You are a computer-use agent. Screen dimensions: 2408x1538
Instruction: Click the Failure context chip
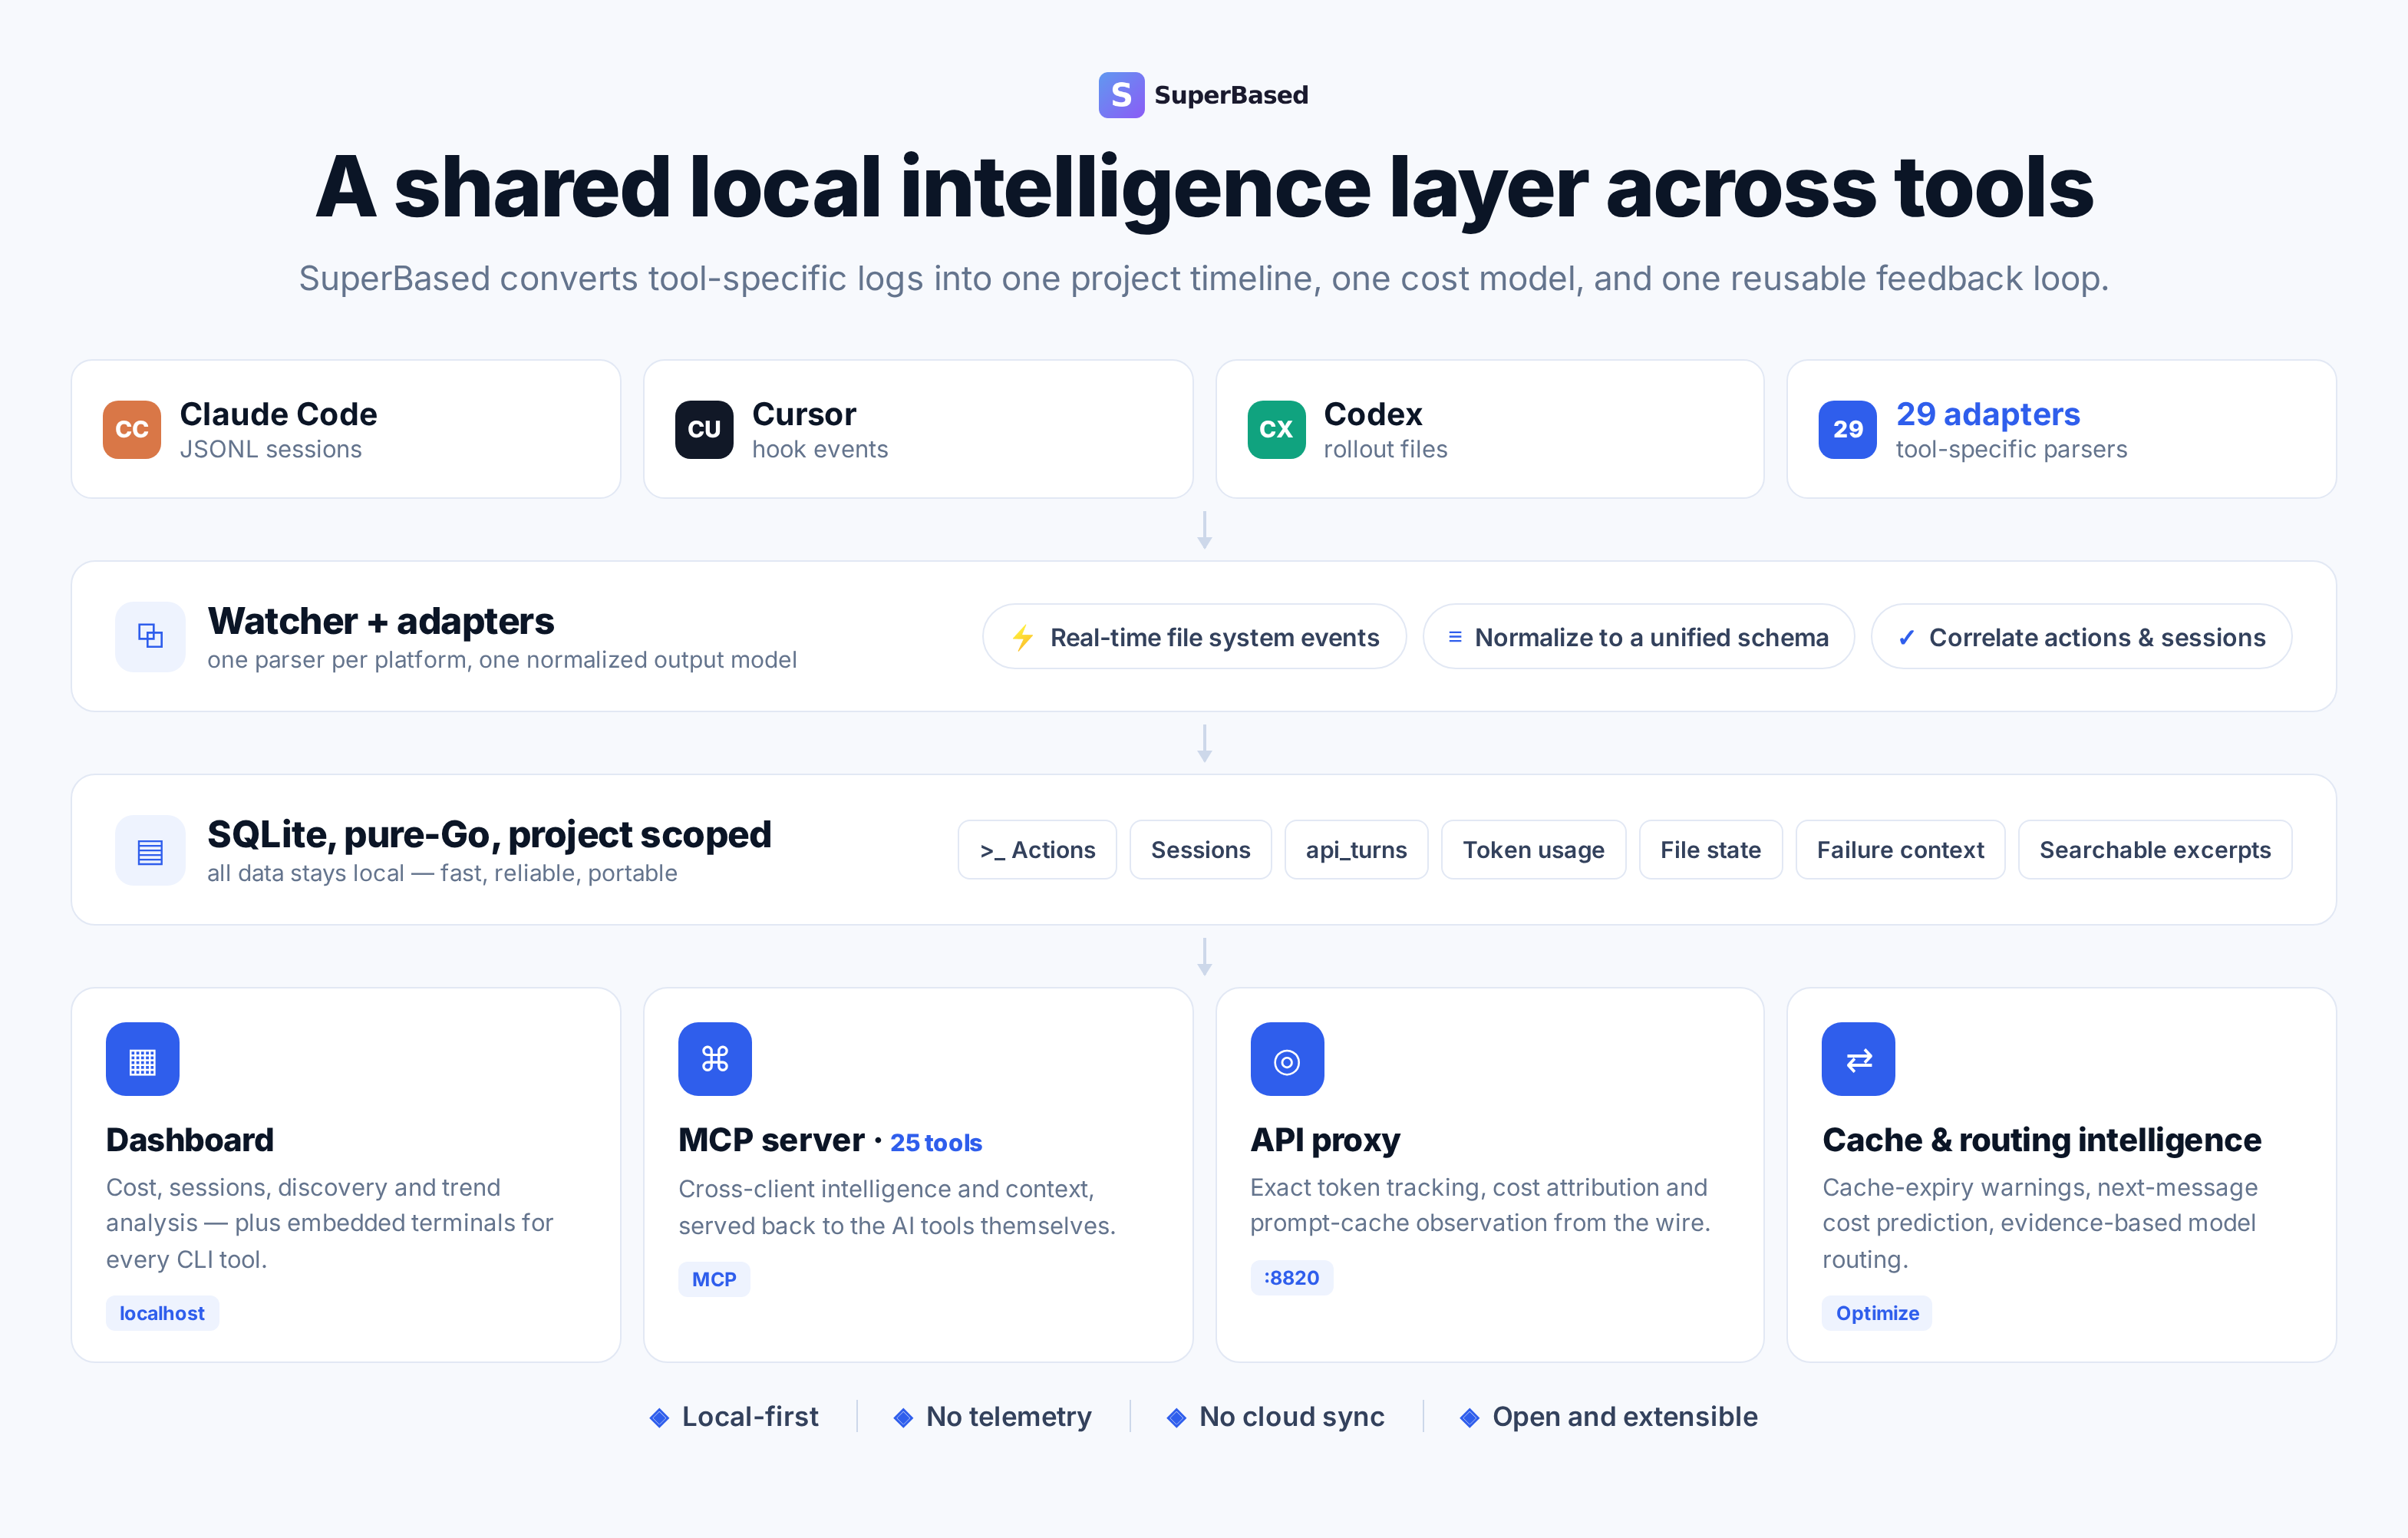[x=1900, y=850]
